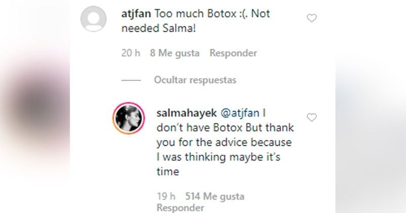Open salmahayek's profile picture with story ring
This screenshot has width=406, height=213.
(x=129, y=118)
